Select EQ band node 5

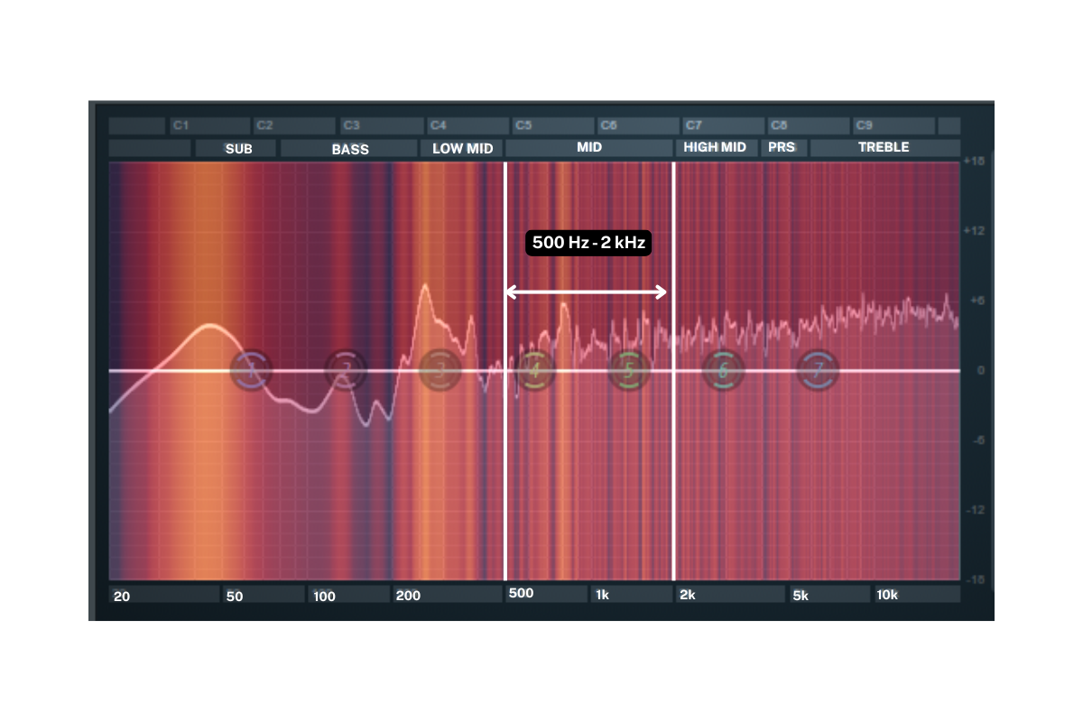pyautogui.click(x=627, y=369)
